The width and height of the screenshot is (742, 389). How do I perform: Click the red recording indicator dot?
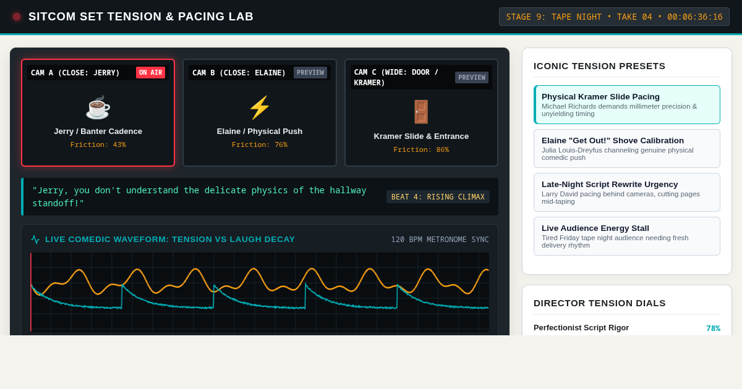(x=17, y=17)
